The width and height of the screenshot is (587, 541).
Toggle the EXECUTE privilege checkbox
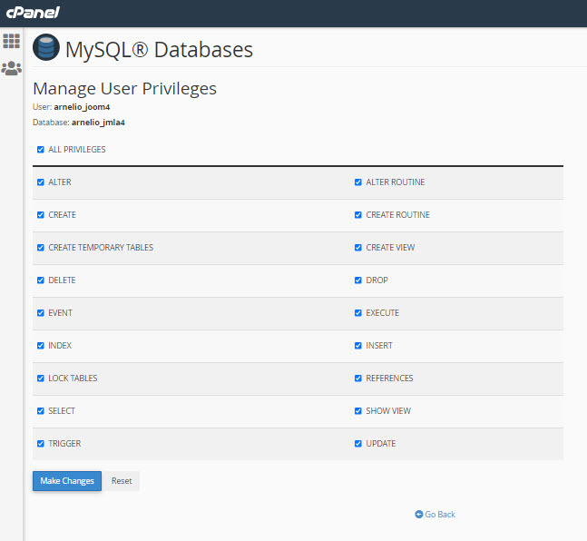[358, 313]
